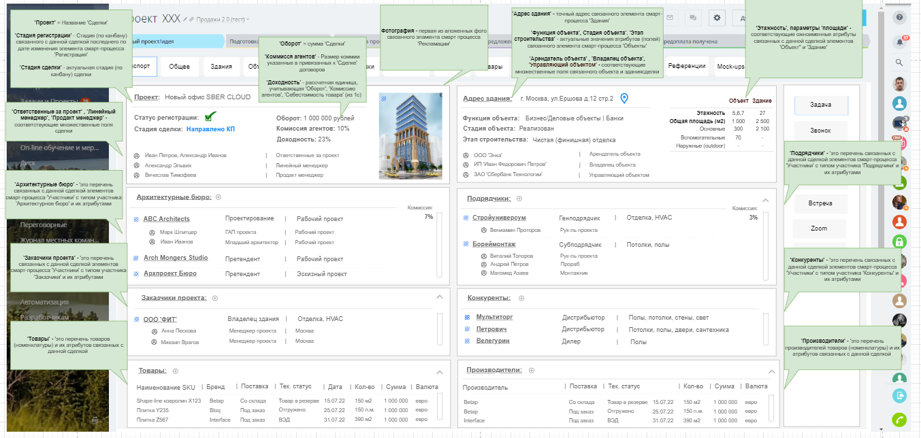Image resolution: width=921 pixels, height=438 pixels.
Task: Click the green phone icon in sidebar
Action: [900, 420]
